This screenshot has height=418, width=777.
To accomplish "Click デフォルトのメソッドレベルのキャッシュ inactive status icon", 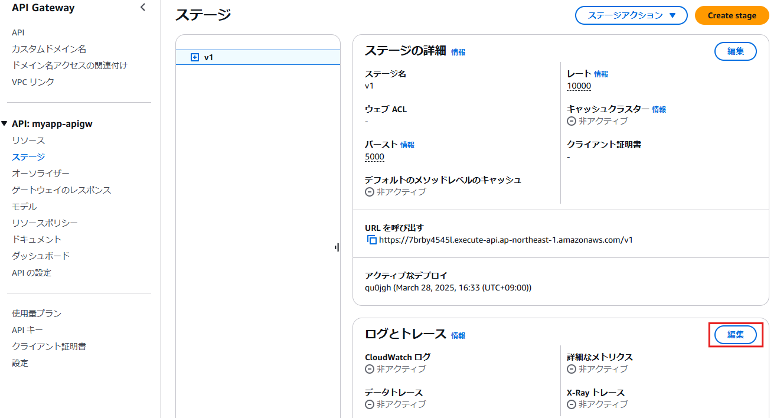I will click(370, 192).
